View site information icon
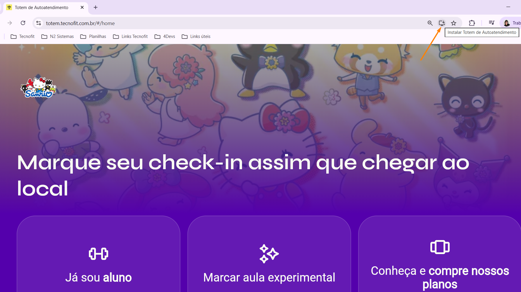Image resolution: width=521 pixels, height=292 pixels. (x=38, y=23)
